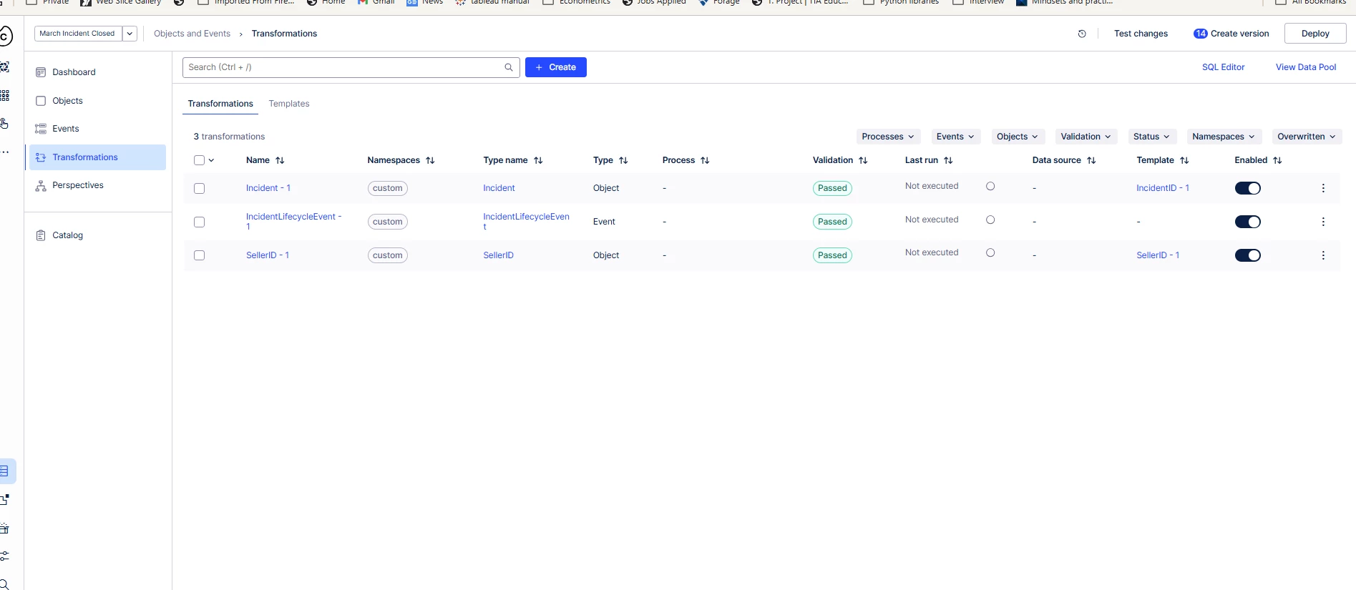Screen dimensions: 1356x590
Task: Expand the Objects filter dropdown
Action: [1018, 137]
